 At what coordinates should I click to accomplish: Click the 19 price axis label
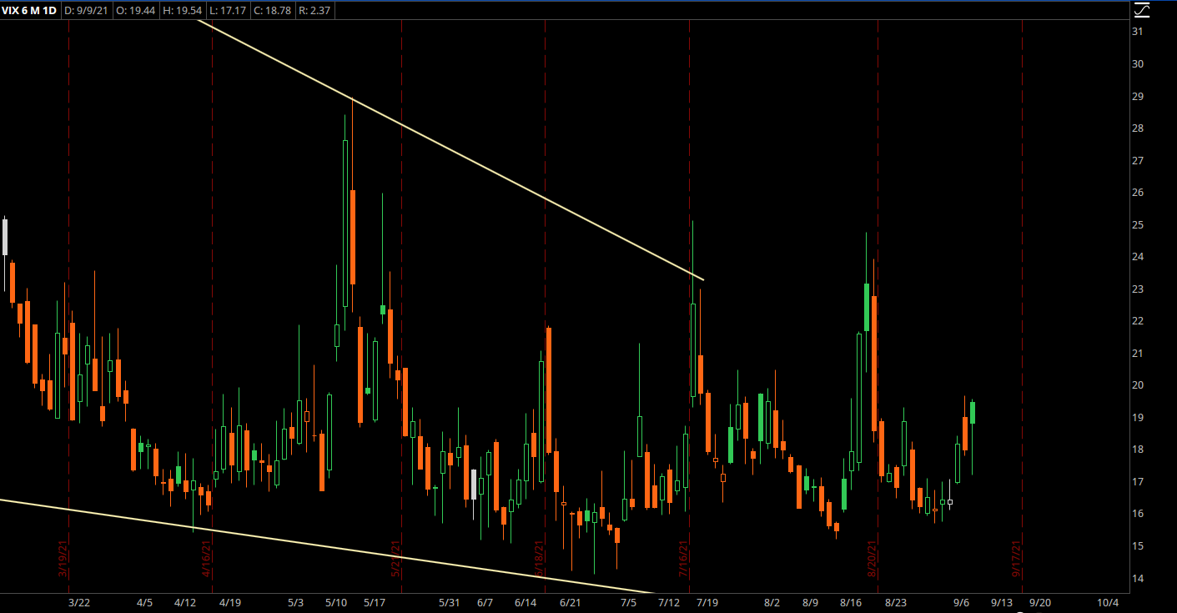click(x=1136, y=417)
